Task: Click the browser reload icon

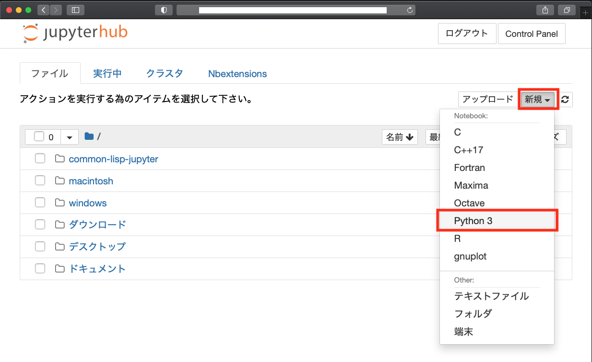Action: pos(410,10)
